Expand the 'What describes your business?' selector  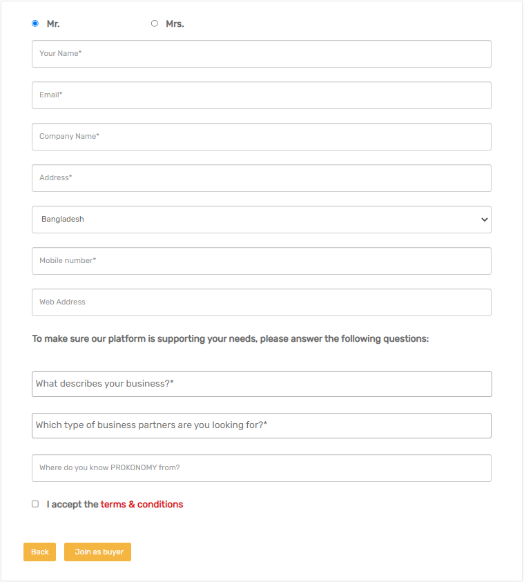[x=262, y=384]
